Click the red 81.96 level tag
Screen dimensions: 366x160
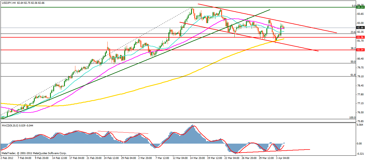(360, 37)
